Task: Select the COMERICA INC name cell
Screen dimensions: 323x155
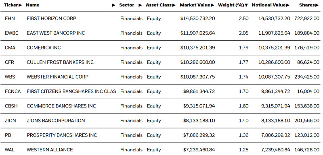Action: 44,48
